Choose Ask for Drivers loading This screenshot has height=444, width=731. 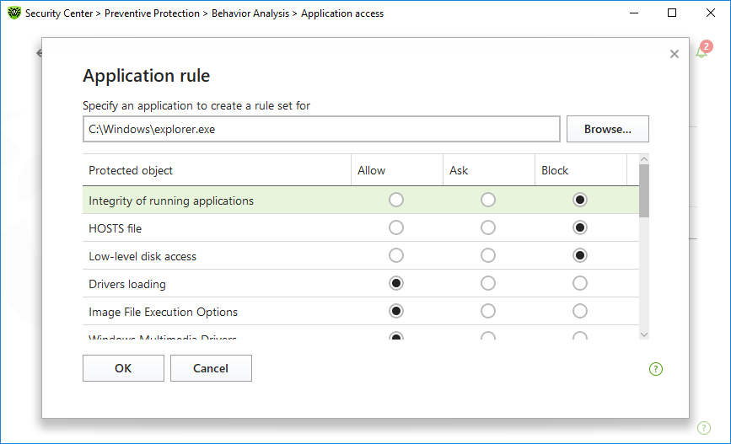click(487, 283)
